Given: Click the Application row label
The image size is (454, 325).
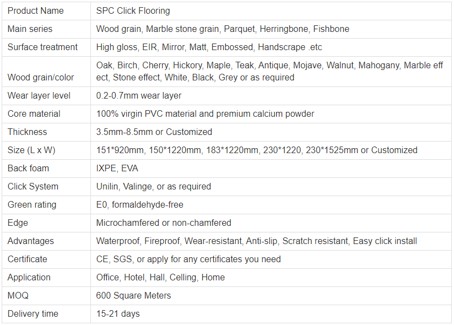Looking at the screenshot, I should click(29, 278).
